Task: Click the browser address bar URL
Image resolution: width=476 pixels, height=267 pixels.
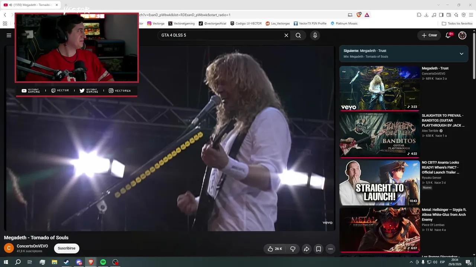Action: (x=184, y=15)
